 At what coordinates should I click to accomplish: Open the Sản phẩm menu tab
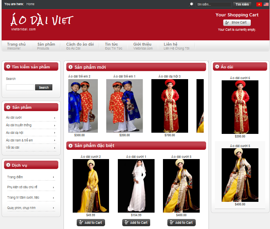coord(46,46)
